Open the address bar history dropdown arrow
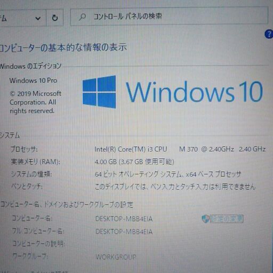 [38, 18]
